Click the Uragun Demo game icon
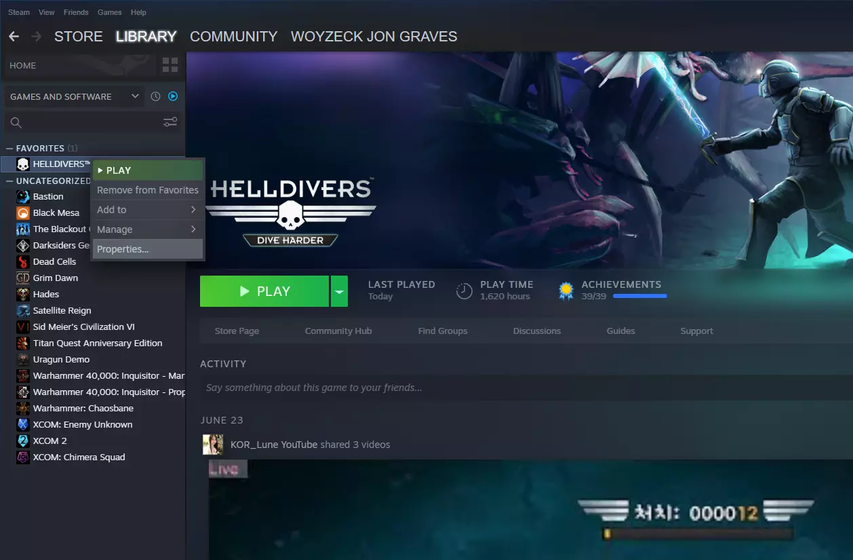This screenshot has width=853, height=560. coord(22,360)
